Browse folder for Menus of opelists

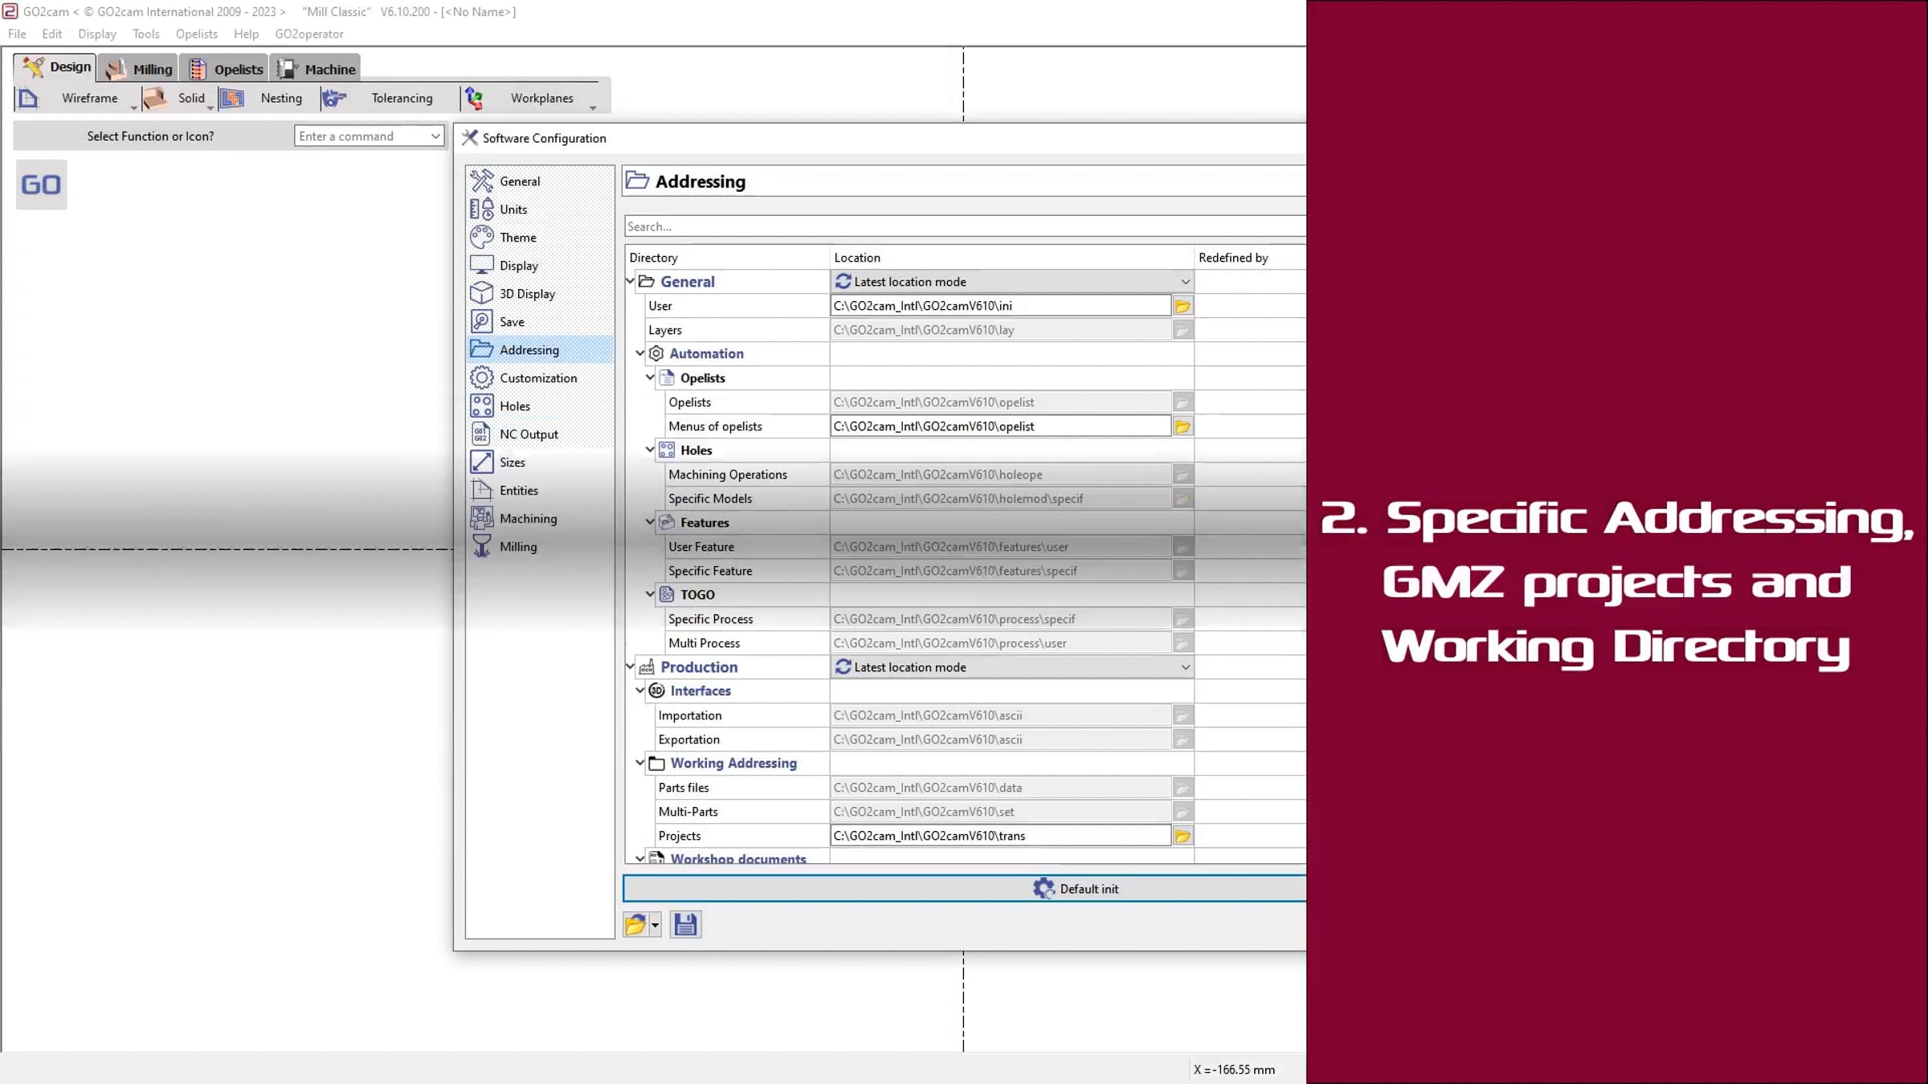coord(1183,426)
